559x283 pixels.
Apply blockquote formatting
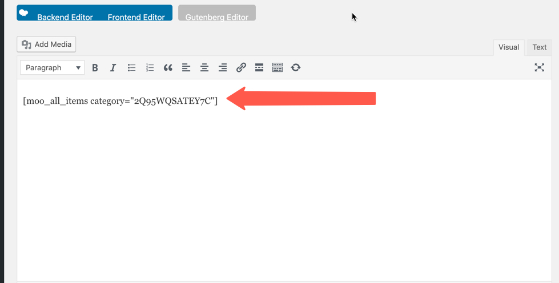[x=168, y=67]
